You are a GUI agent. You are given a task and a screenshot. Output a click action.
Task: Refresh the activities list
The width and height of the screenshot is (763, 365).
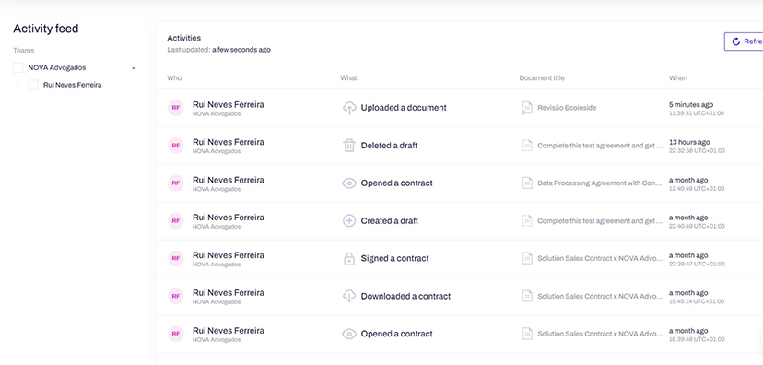744,41
